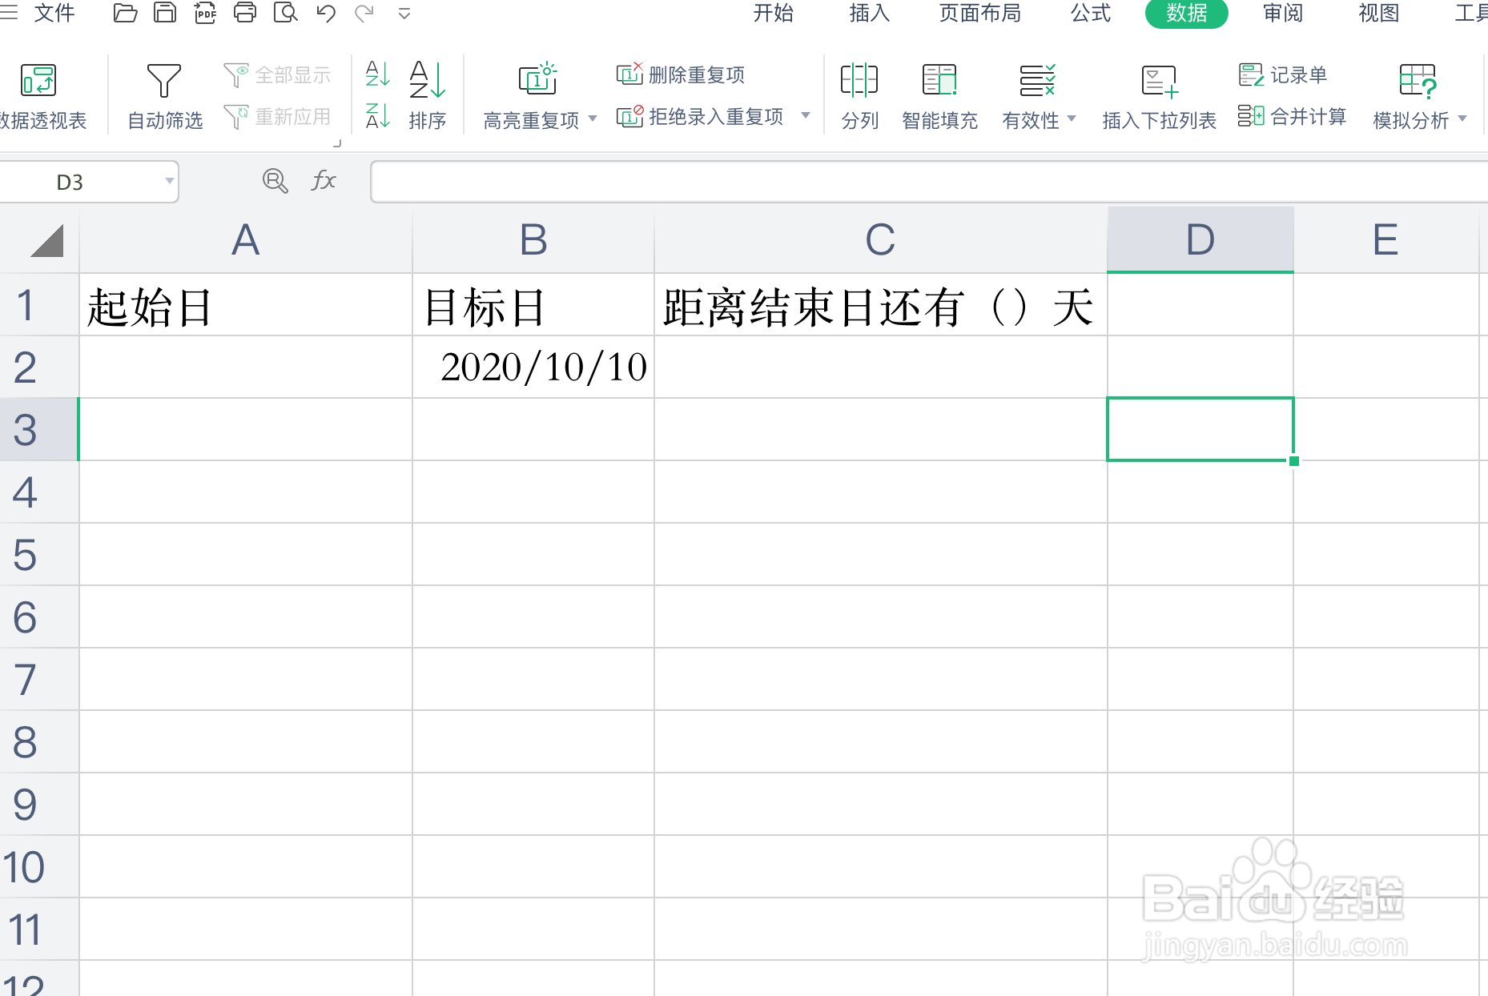Select column D header
1488x996 pixels.
click(x=1200, y=239)
